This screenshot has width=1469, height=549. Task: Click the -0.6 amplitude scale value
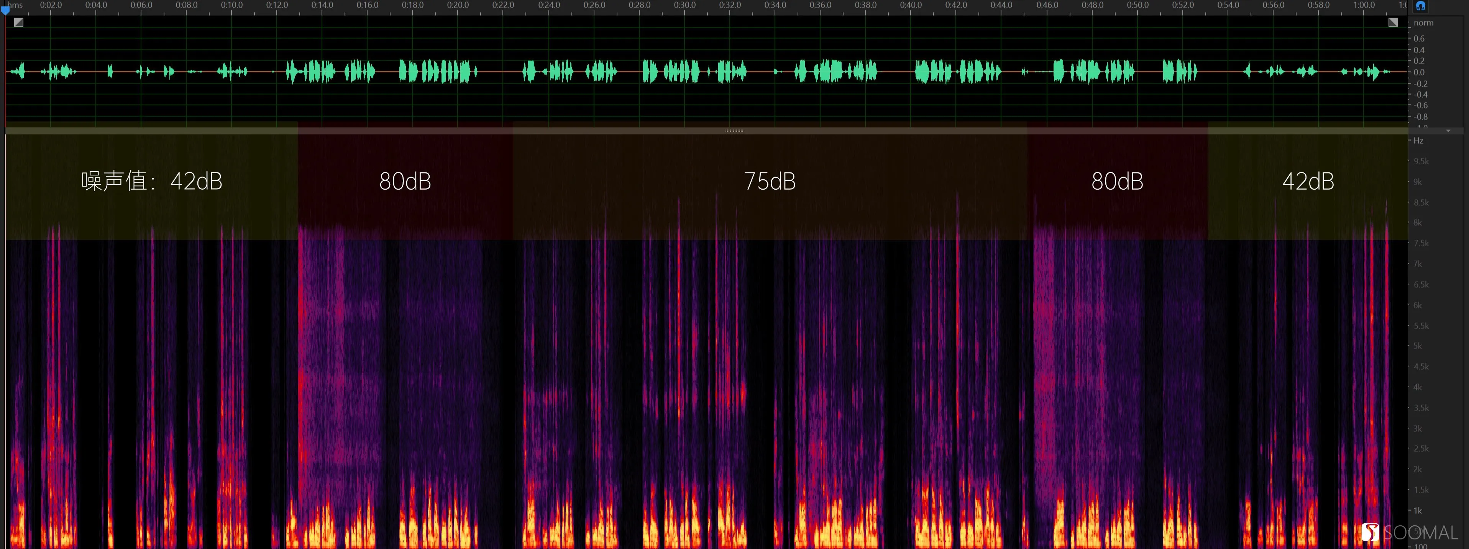tap(1421, 105)
